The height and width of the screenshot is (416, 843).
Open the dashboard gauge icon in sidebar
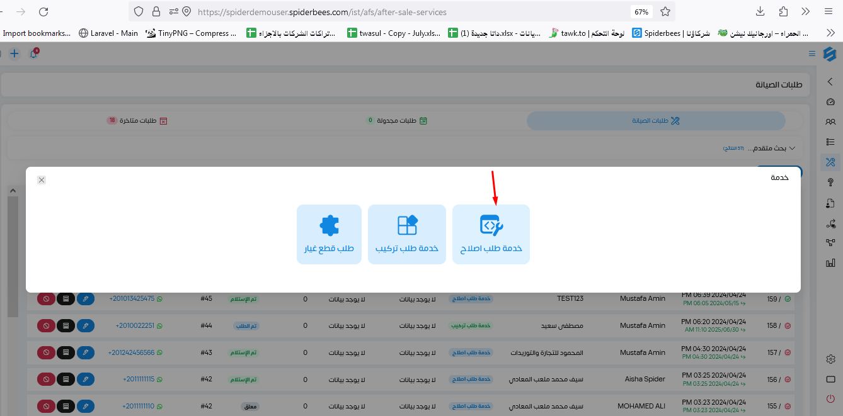coord(830,102)
